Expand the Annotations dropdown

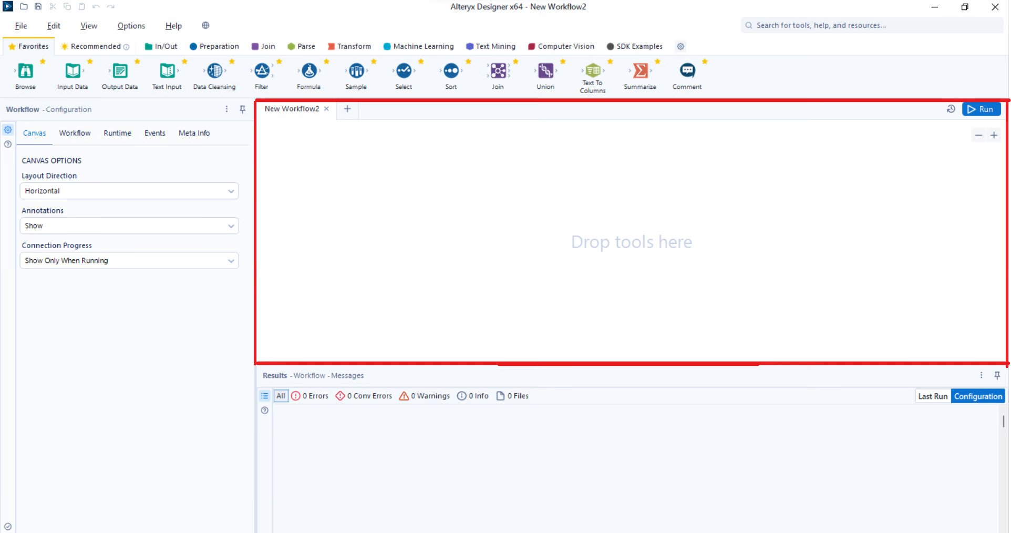(129, 226)
